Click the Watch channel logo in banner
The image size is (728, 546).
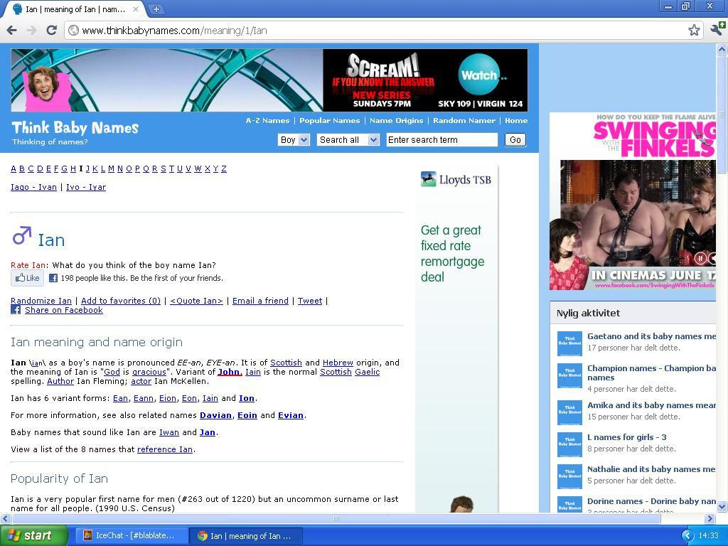[x=480, y=75]
